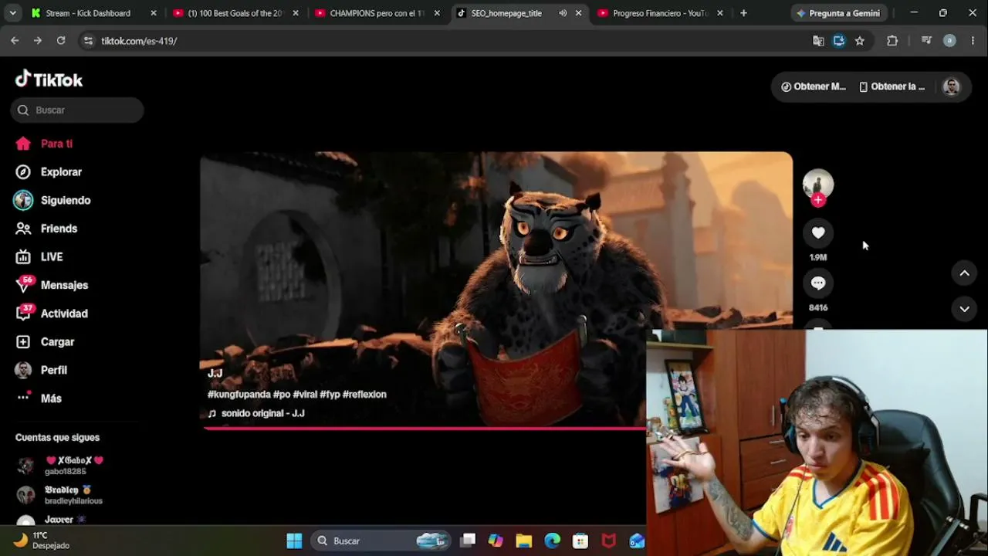Click the TikTok search field
This screenshot has width=988, height=556.
coord(77,110)
